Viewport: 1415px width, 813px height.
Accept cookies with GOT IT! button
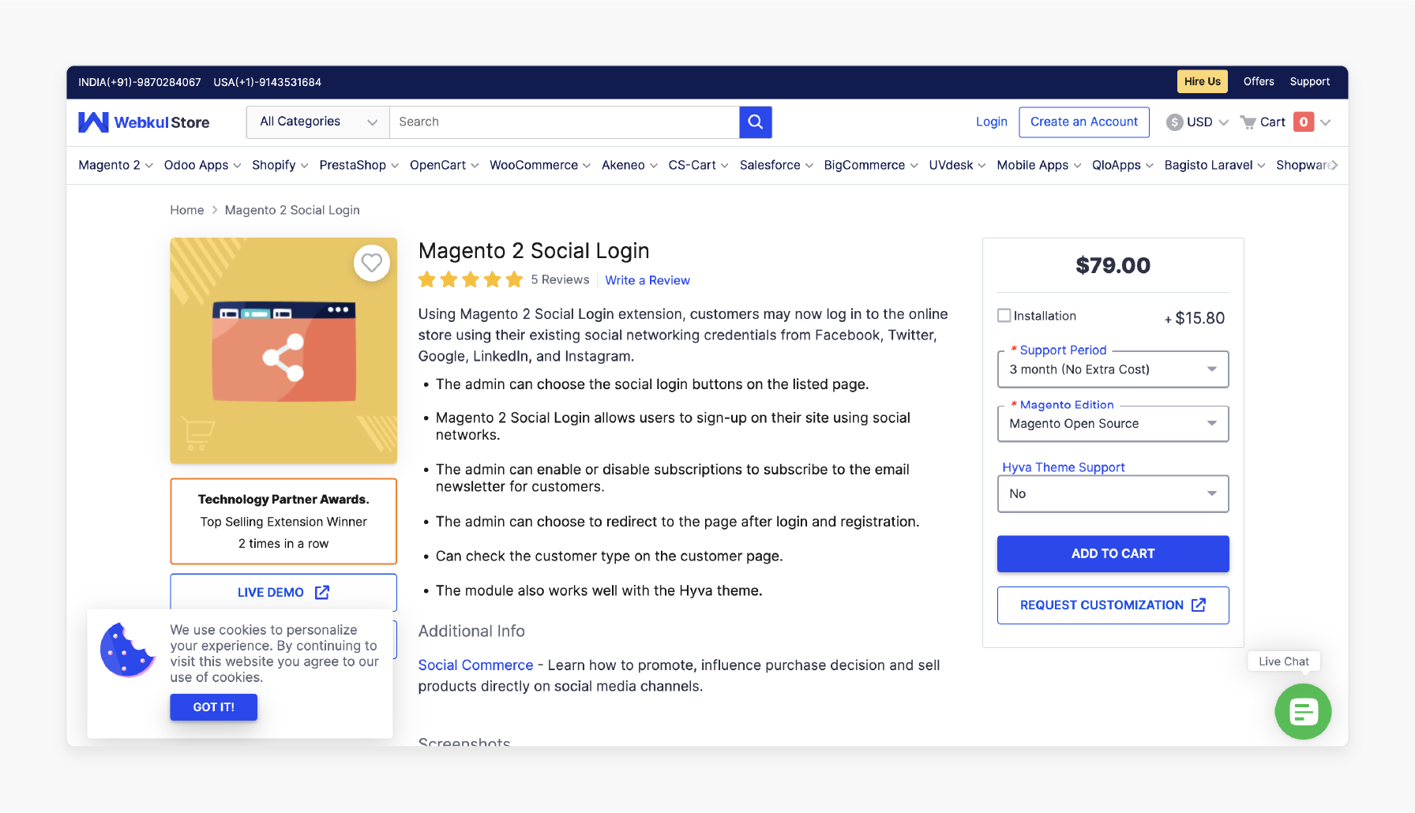pos(214,707)
